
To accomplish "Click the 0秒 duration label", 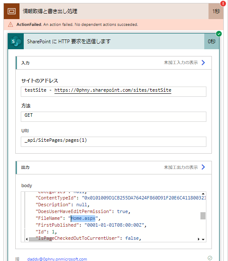I will 211,41.
